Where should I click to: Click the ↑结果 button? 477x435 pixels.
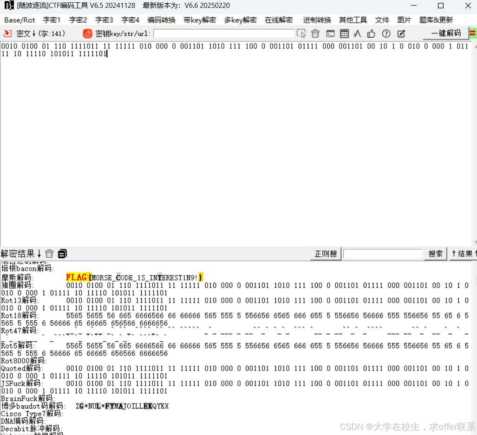463,254
